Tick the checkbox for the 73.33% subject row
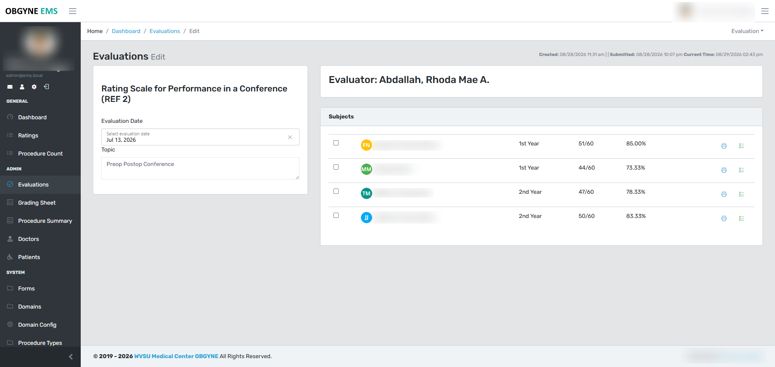The height and width of the screenshot is (367, 775). tap(336, 167)
